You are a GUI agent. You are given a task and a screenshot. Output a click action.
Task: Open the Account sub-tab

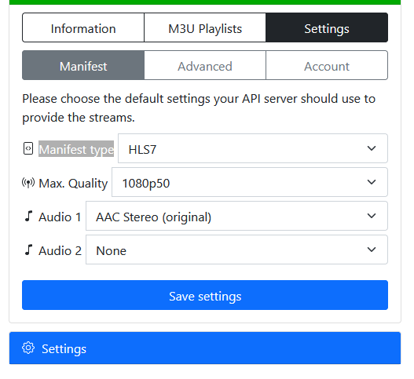327,65
